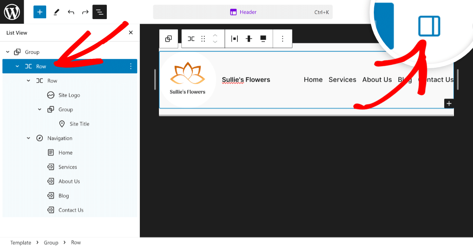Click the About Us link in header preview

click(377, 80)
